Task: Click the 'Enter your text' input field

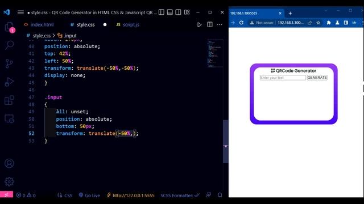Action: click(x=283, y=78)
